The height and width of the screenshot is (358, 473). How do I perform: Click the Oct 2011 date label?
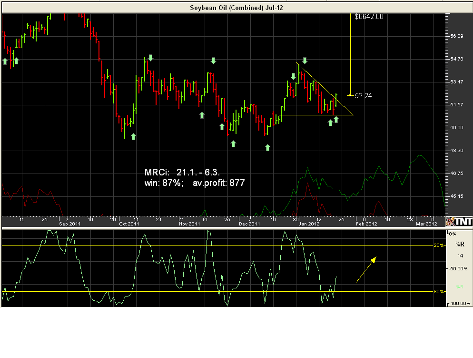(x=129, y=224)
